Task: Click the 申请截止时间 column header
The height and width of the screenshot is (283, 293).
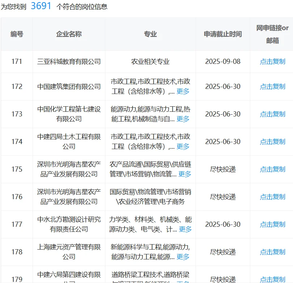Action: click(223, 34)
